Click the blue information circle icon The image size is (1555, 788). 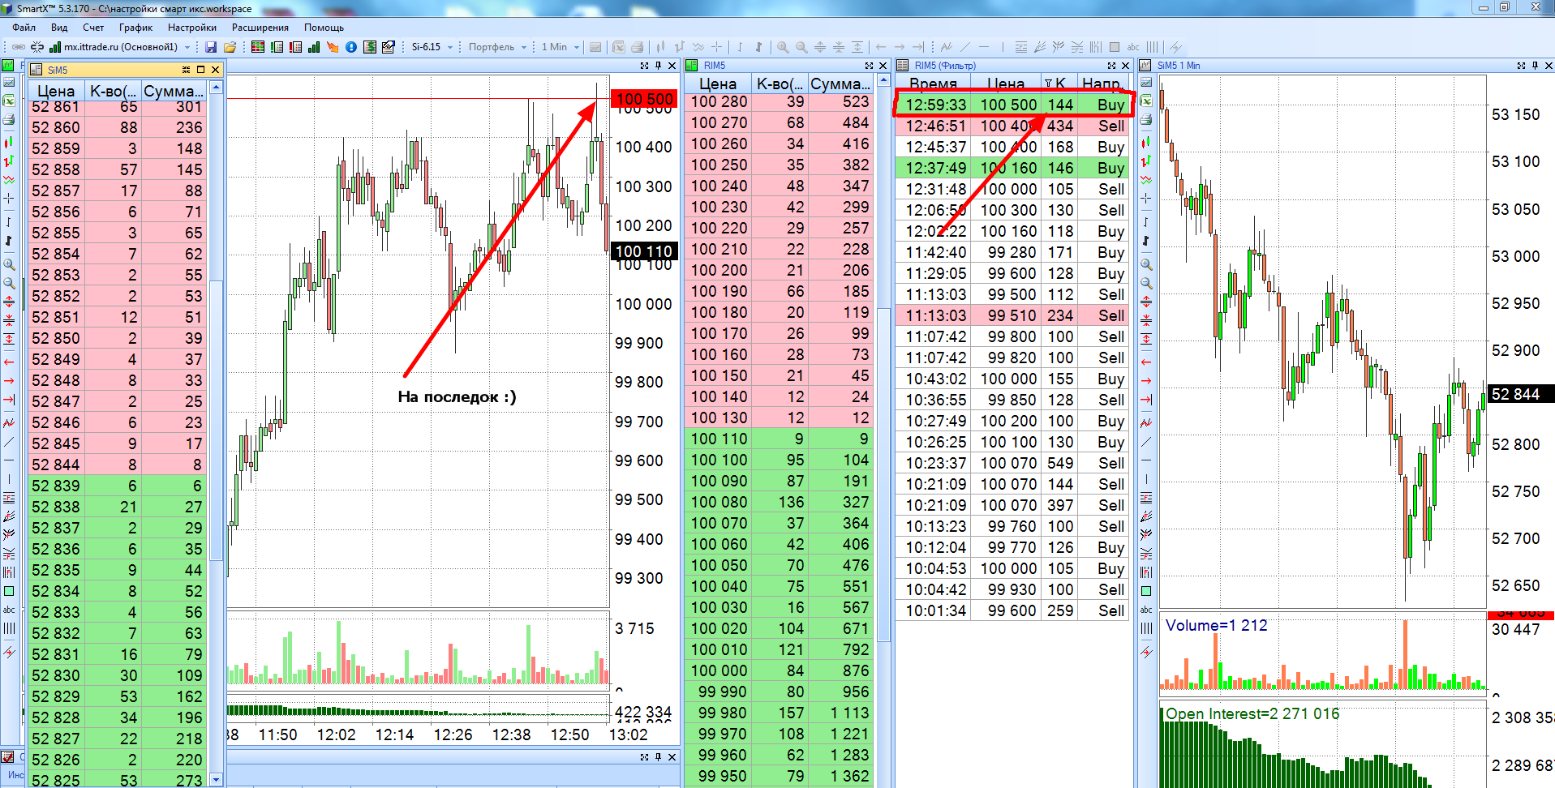(x=351, y=47)
